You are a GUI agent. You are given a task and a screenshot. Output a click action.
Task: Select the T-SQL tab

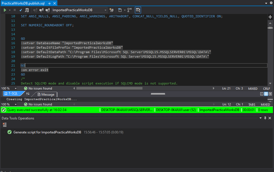tap(12, 94)
